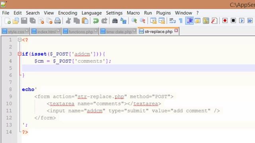Open the Language menu
Image resolution: width=255 pixels, height=143 pixels.
(92, 13)
